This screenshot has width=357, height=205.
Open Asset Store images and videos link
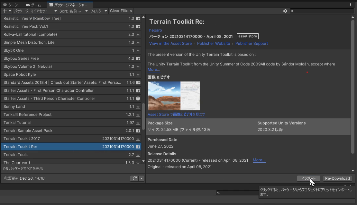coord(177,115)
